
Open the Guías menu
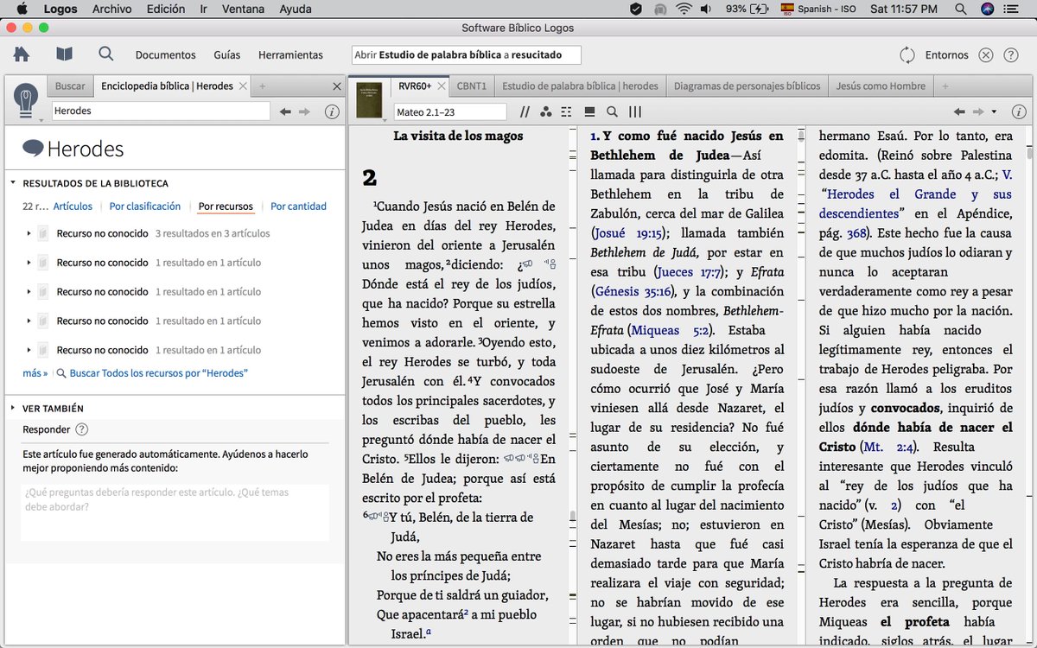227,54
